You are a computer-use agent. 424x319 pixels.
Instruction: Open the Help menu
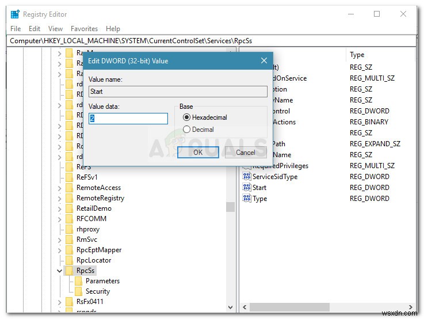pos(113,28)
